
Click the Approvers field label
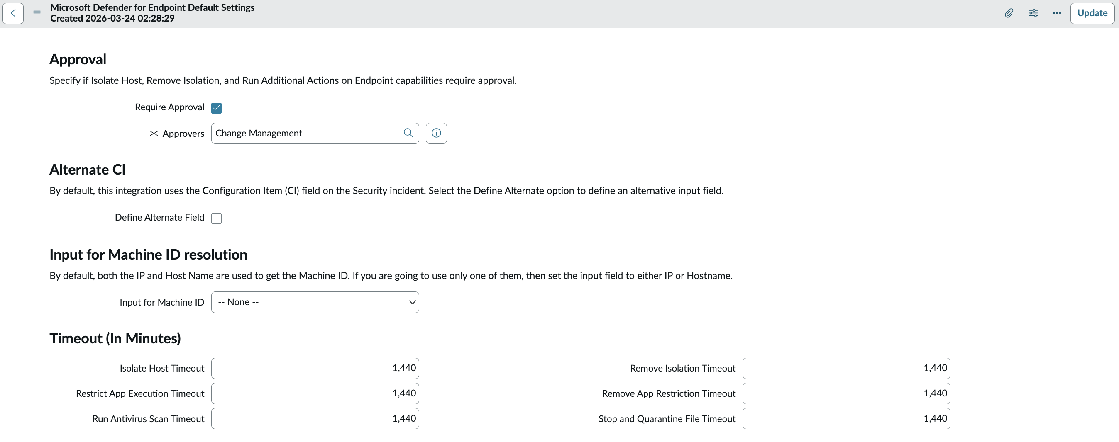click(x=183, y=134)
